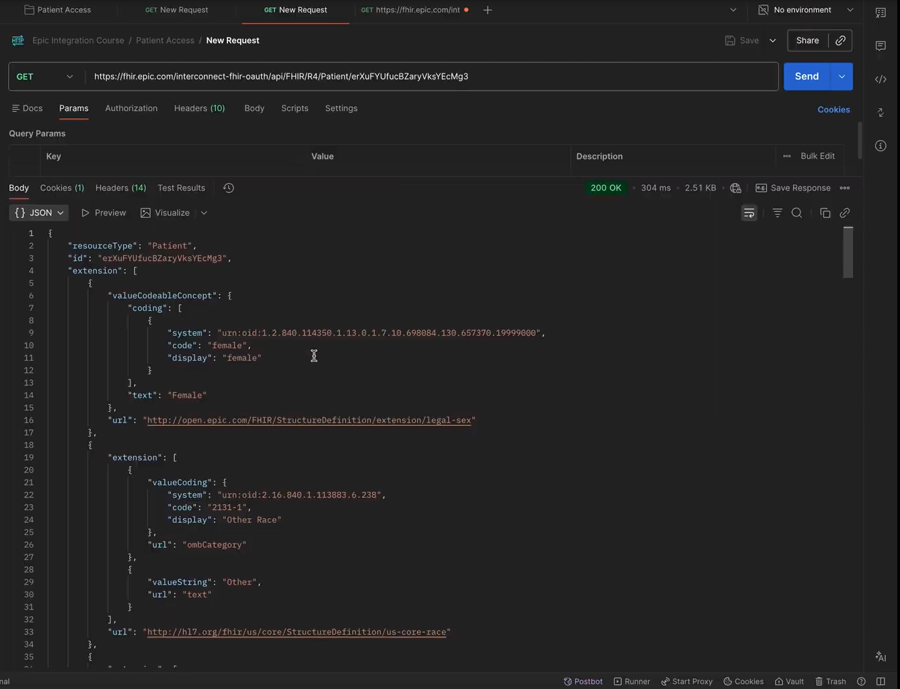Send the GET request

(807, 77)
